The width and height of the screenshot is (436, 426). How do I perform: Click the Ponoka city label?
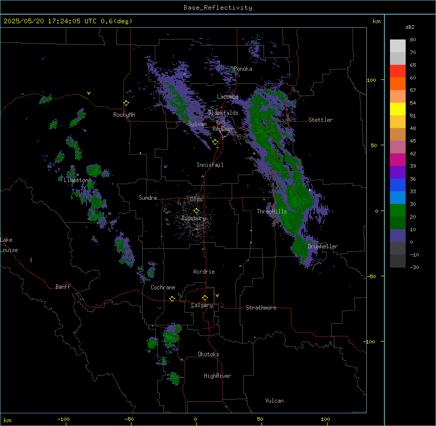(x=243, y=69)
